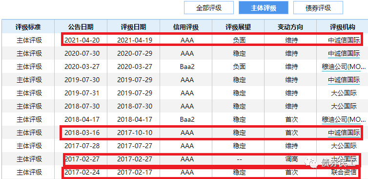This screenshot has width=368, height=179.
Task: Open the 债券评级 tab
Action: point(318,8)
